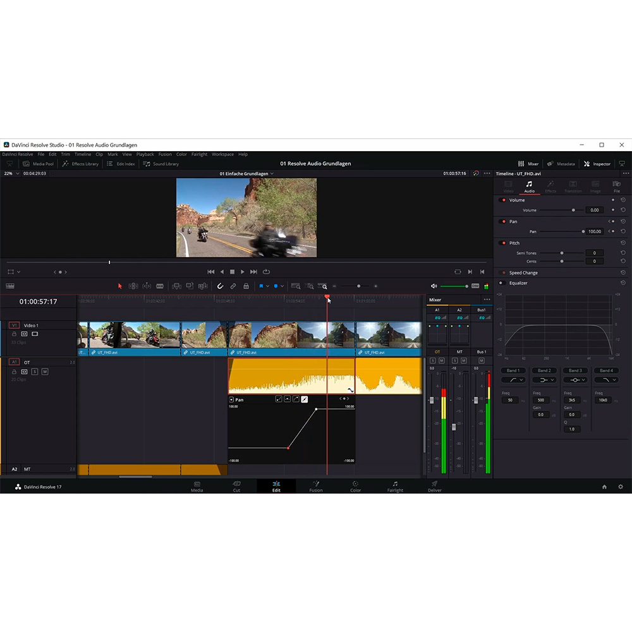Enable the Equalizer section switch
Image resolution: width=632 pixels, height=632 pixels.
(x=502, y=283)
